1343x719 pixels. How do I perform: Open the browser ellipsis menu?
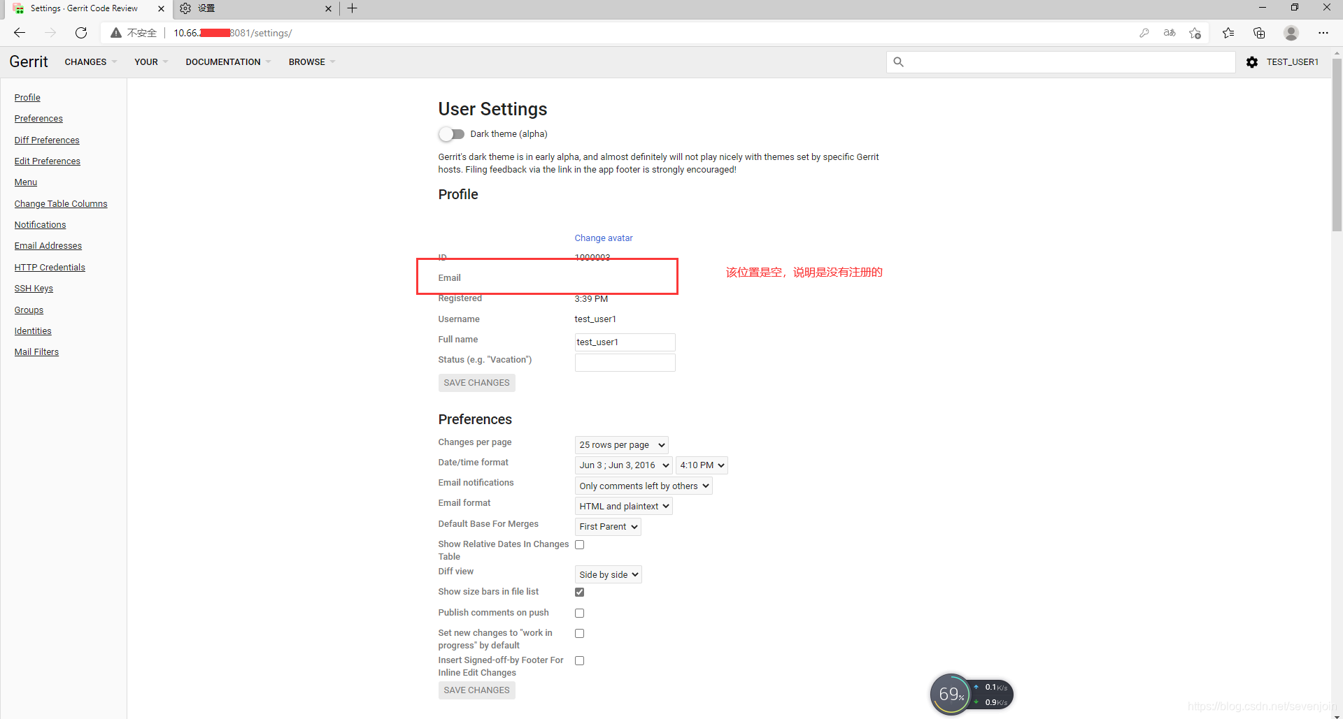(x=1323, y=33)
